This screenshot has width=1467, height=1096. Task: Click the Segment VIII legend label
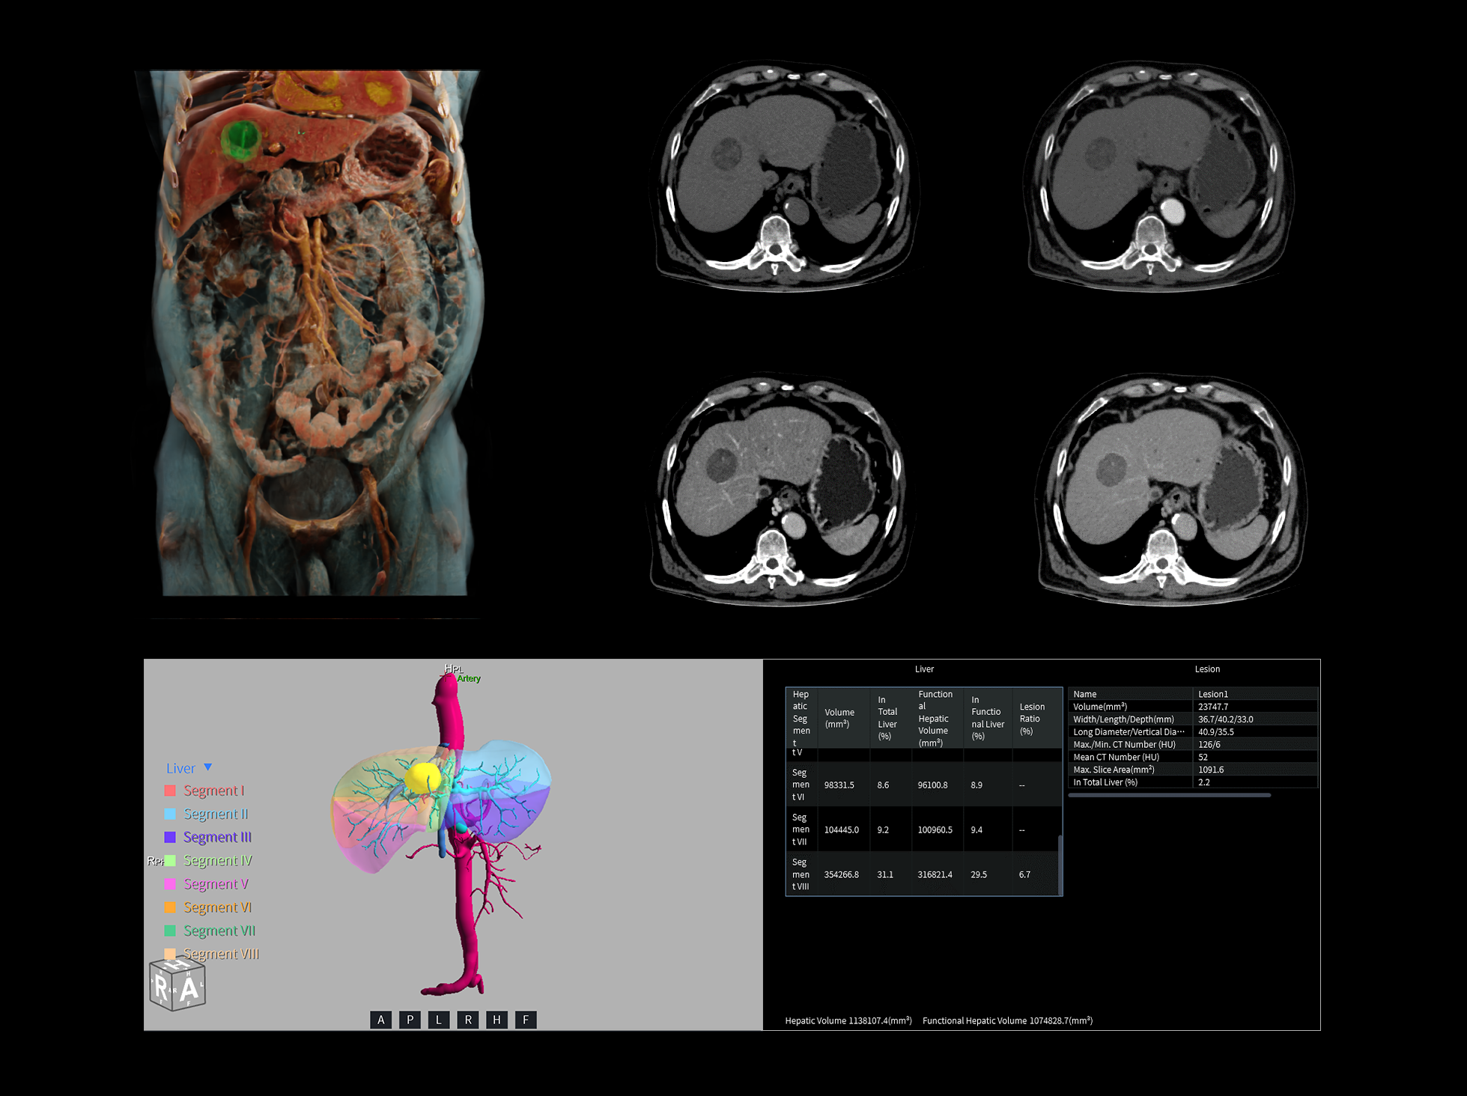pos(221,954)
